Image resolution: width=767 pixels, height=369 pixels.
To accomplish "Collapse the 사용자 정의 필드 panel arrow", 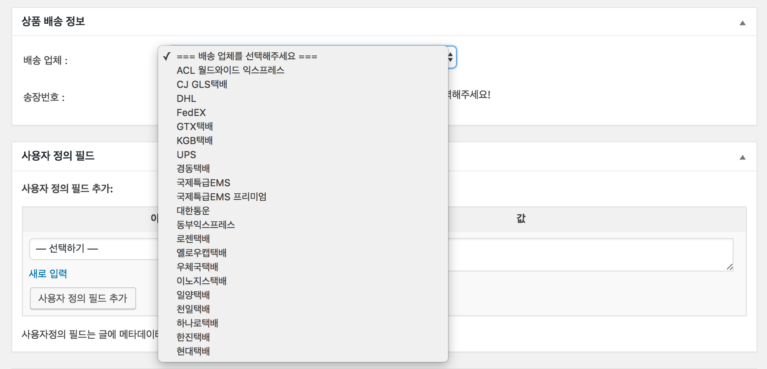I will (x=742, y=157).
